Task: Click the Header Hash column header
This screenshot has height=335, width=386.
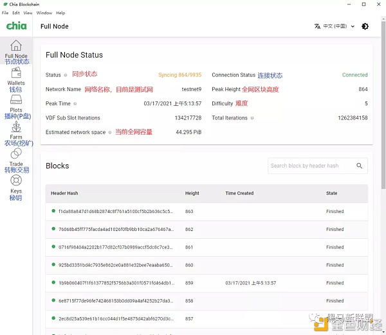Action: 64,193
